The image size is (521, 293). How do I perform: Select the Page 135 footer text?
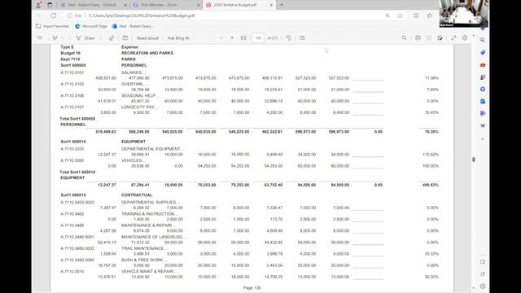coord(252,287)
